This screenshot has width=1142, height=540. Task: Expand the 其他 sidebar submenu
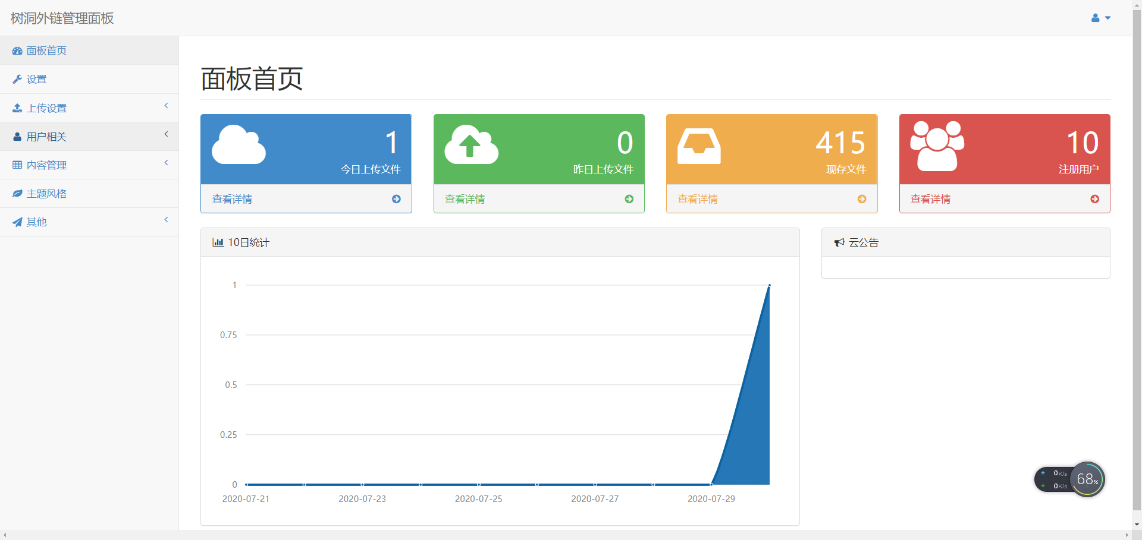click(89, 222)
